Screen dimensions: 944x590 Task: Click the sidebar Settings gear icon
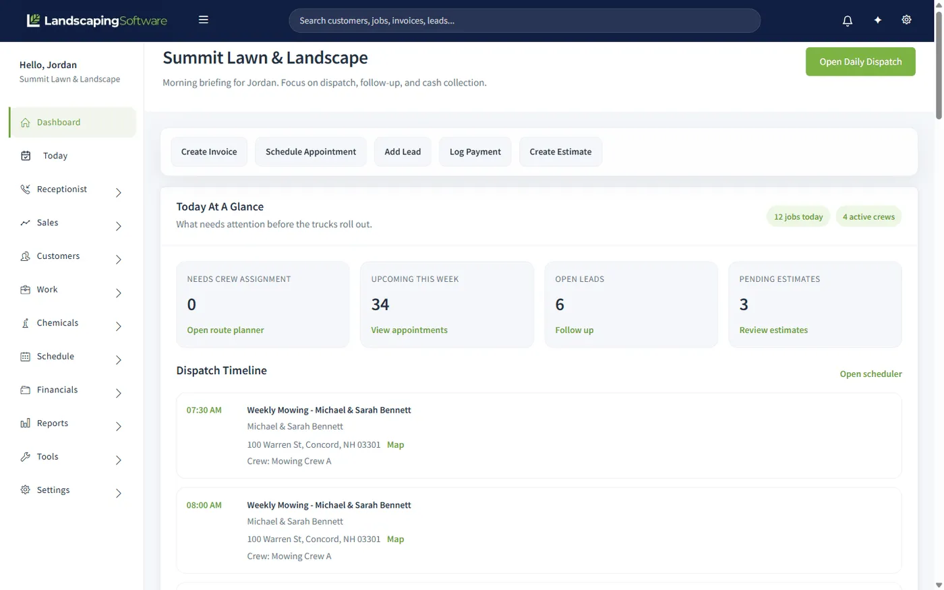coord(26,490)
